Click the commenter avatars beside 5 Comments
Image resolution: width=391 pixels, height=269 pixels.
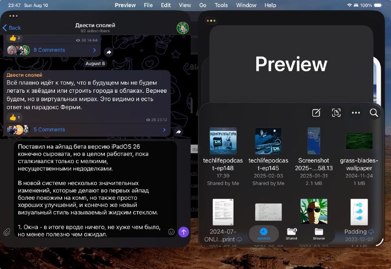(19, 129)
